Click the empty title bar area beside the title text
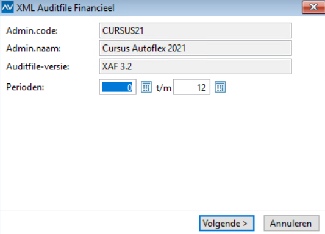This screenshot has height=234, width=325. tap(207, 8)
